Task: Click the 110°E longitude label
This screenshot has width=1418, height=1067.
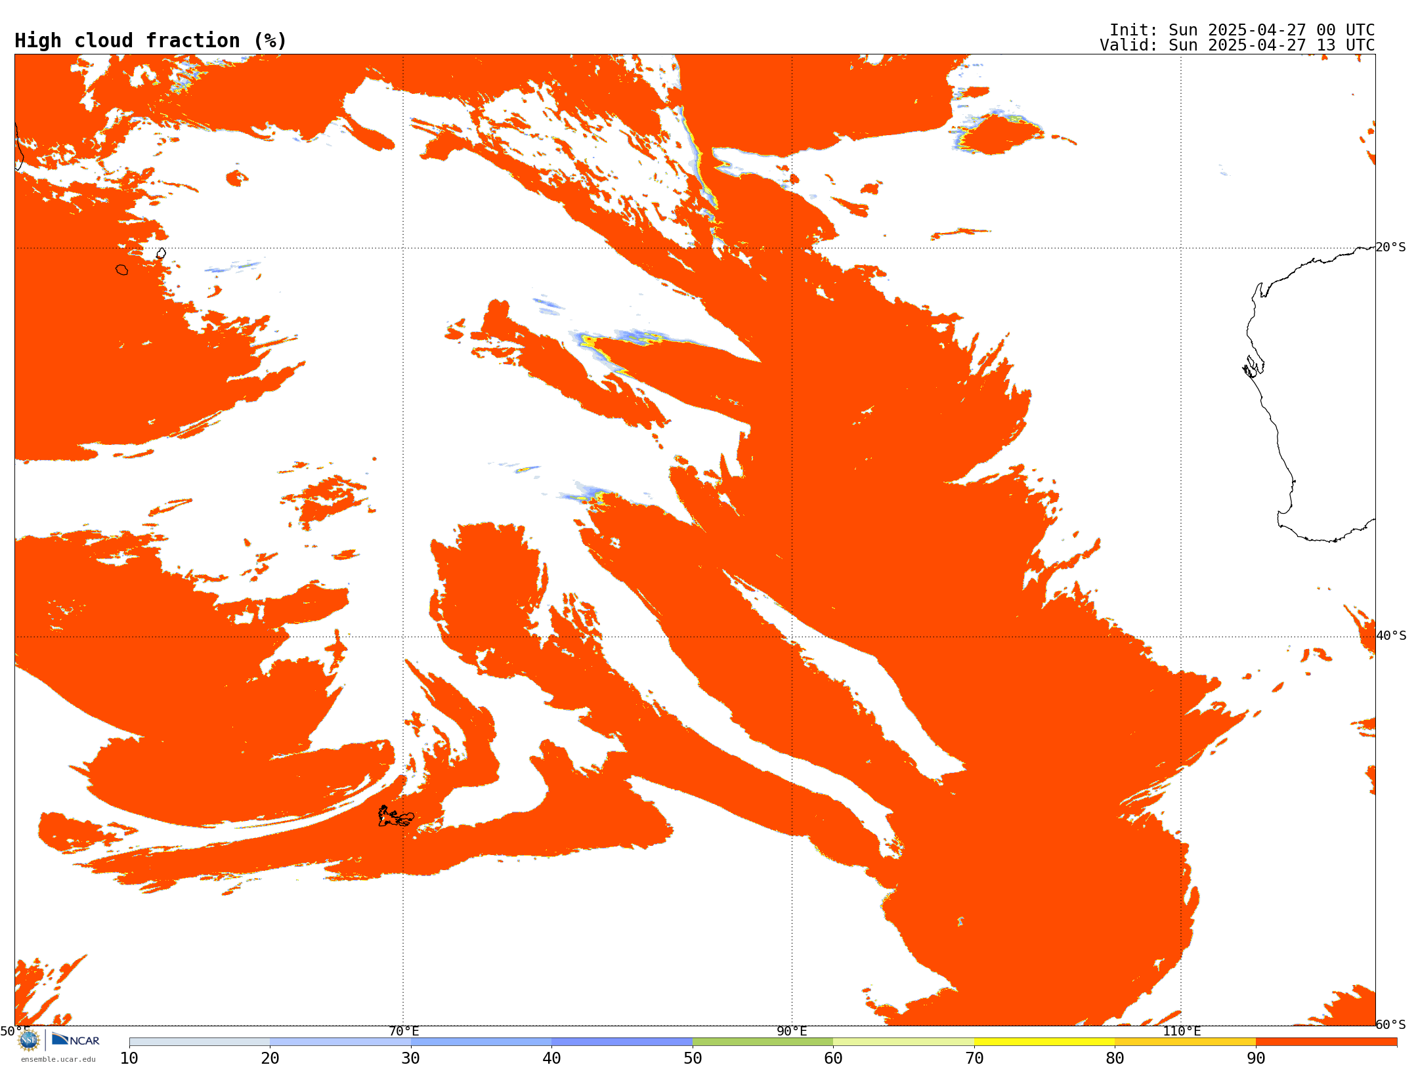Action: 1181,1031
